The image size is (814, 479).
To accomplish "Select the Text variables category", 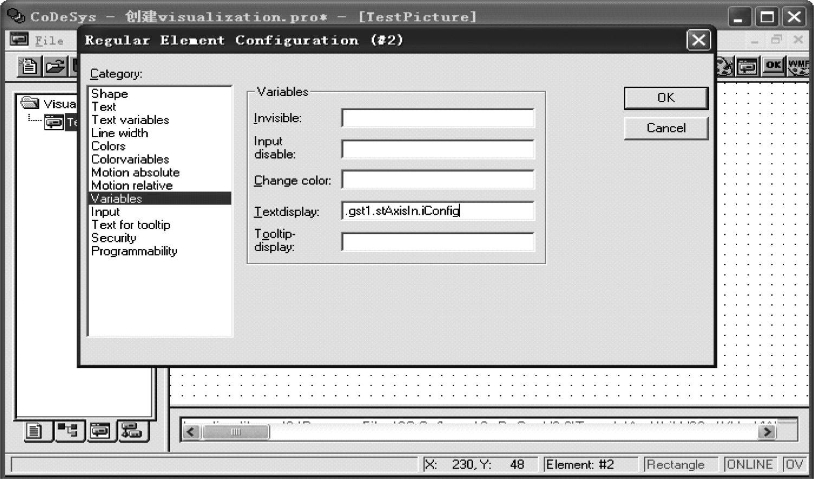I will point(130,120).
